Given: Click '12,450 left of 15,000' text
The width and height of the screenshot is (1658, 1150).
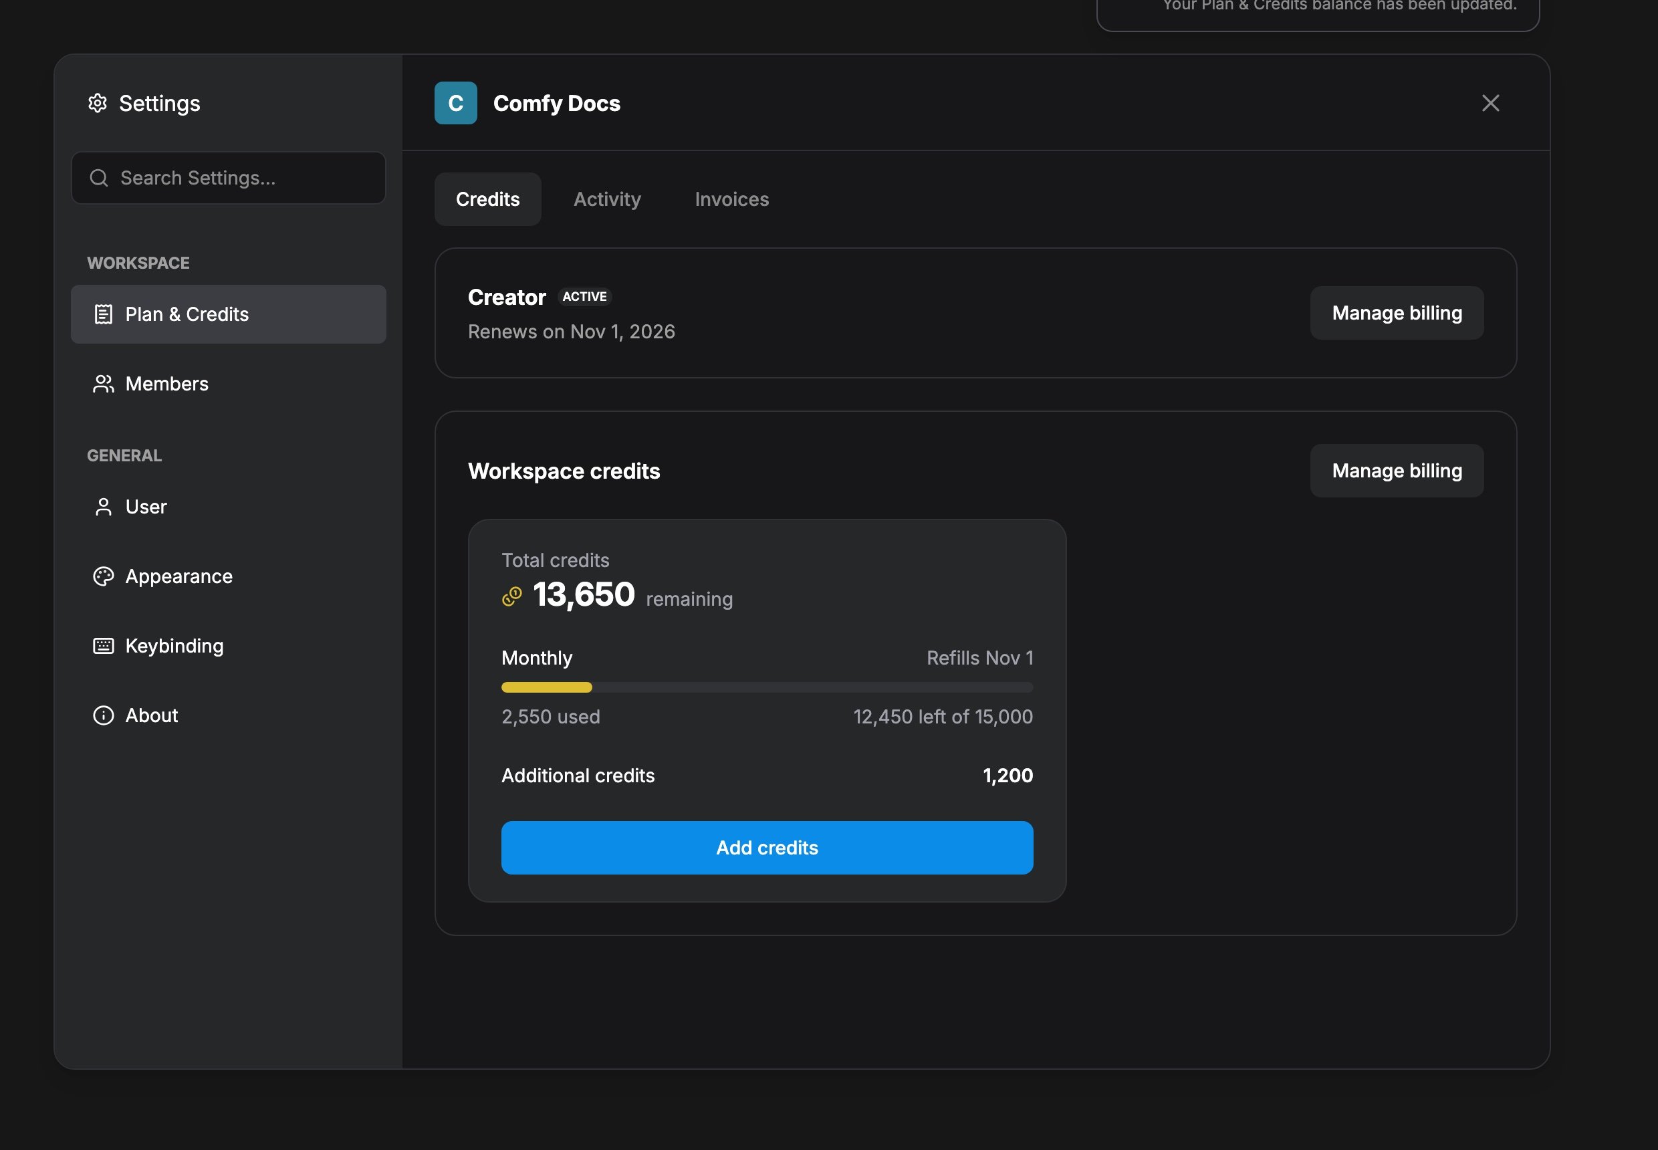Looking at the screenshot, I should pyautogui.click(x=943, y=717).
